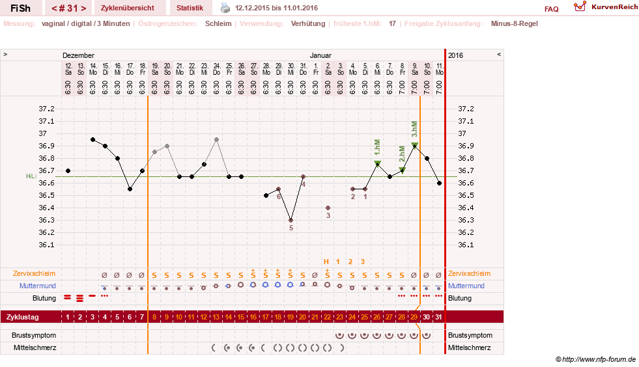
Task: Click the isolated temperature point labeled 3 on day 22
Action: tap(328, 208)
